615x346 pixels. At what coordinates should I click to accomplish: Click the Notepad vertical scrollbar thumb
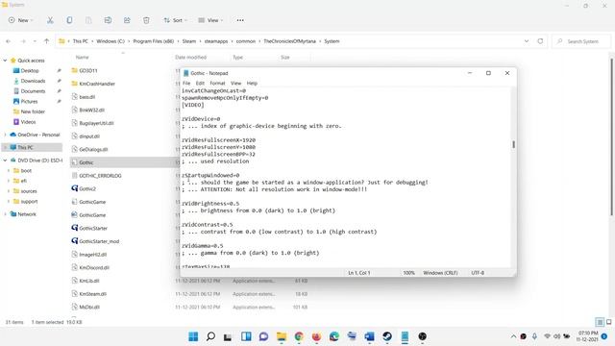[513, 144]
